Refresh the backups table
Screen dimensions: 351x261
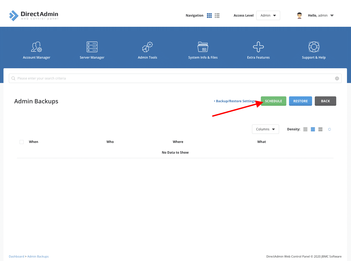point(330,129)
